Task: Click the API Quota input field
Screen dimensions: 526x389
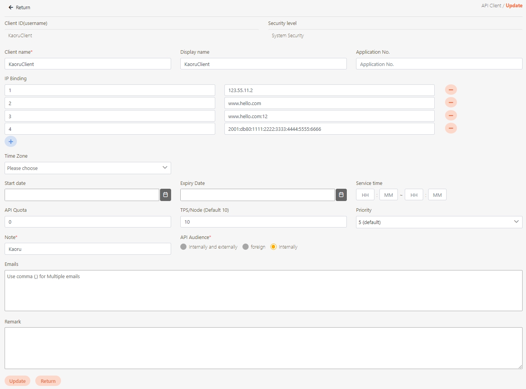Action: (87, 222)
